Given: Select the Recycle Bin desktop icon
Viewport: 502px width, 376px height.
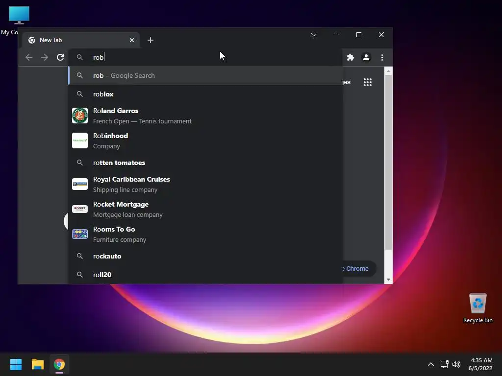Looking at the screenshot, I should coord(477,308).
